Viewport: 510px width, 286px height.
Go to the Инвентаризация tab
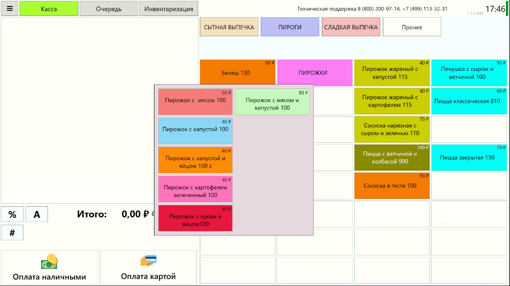pos(169,9)
